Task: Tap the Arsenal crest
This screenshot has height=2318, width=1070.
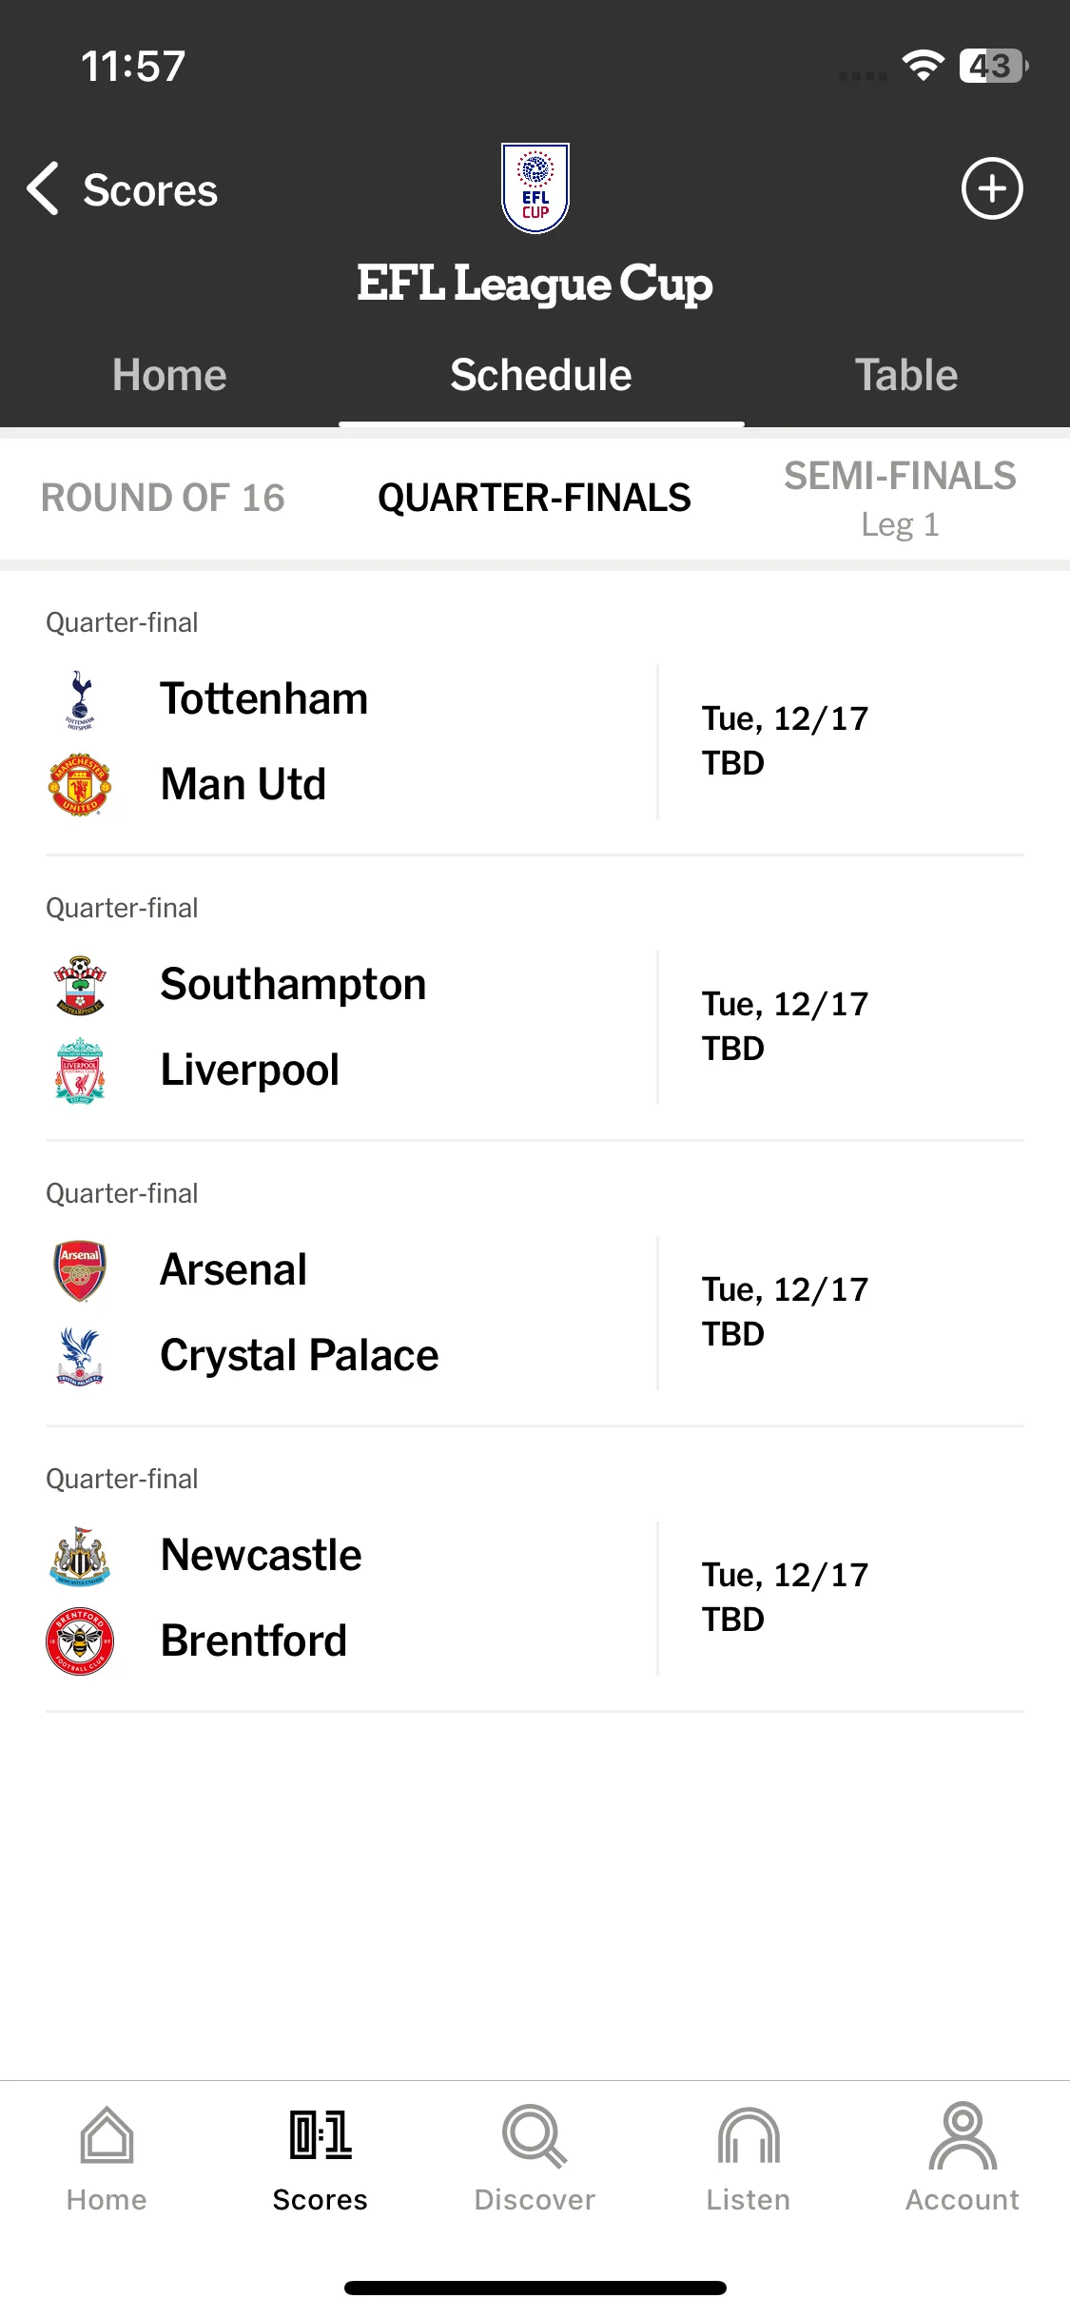Action: (80, 1270)
